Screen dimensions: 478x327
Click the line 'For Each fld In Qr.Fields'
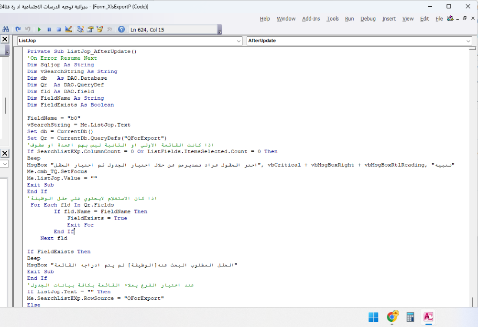pos(72,205)
